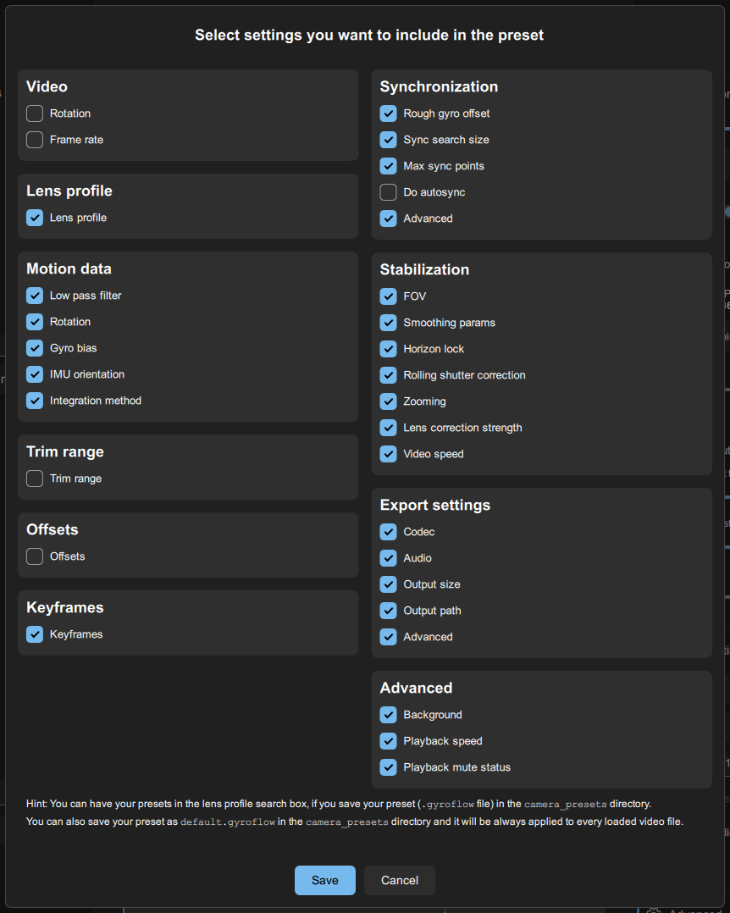Viewport: 730px width, 913px height.
Task: Save the preset with the Save button
Action: (x=325, y=880)
